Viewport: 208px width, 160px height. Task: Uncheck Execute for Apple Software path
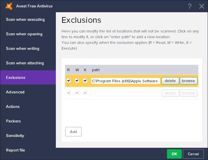85,81
